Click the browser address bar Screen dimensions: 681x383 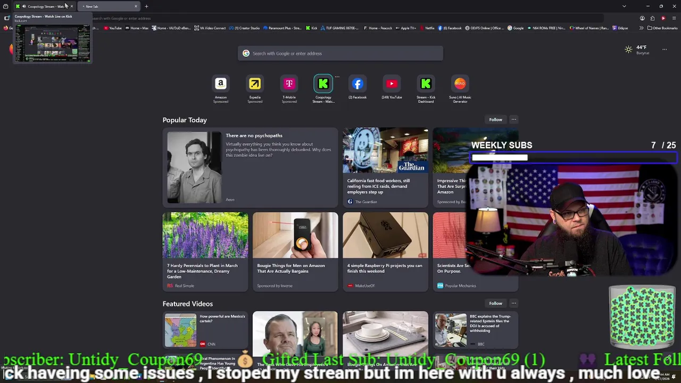coord(340,18)
